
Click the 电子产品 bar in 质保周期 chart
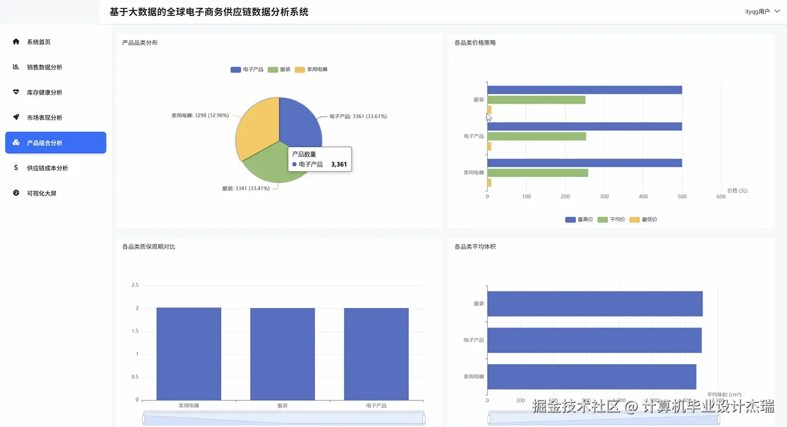[x=376, y=354]
